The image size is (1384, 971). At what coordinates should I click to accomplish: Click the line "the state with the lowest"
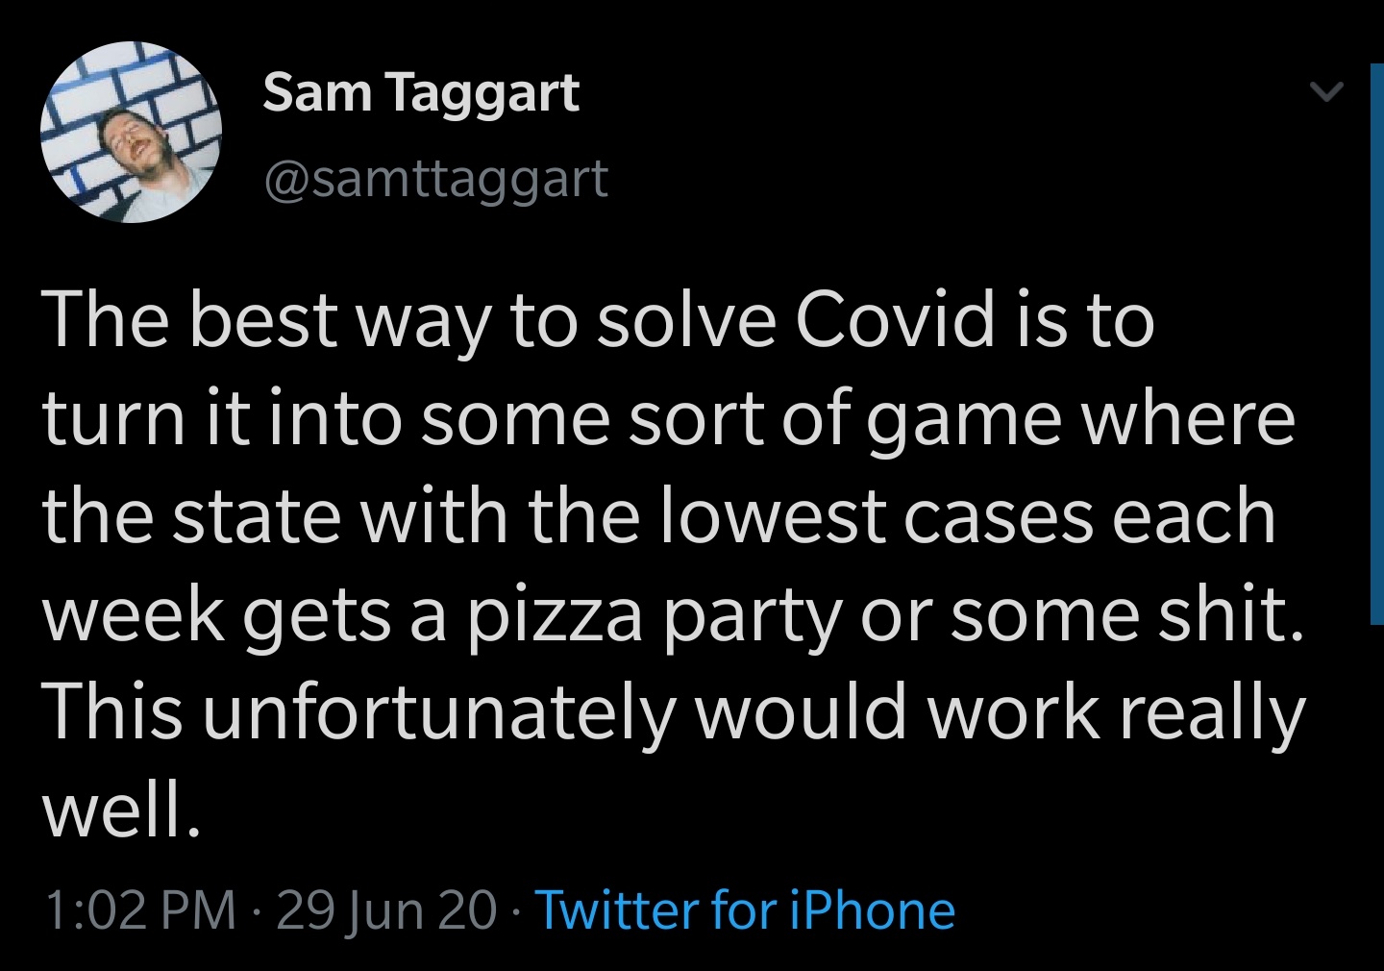659,516
